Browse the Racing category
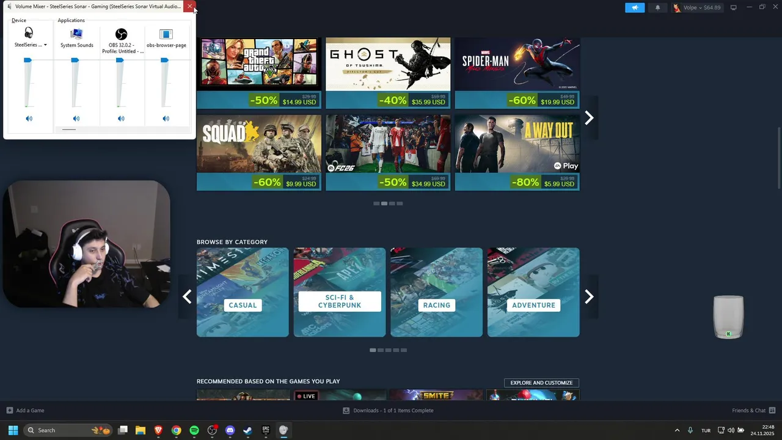 [436, 292]
